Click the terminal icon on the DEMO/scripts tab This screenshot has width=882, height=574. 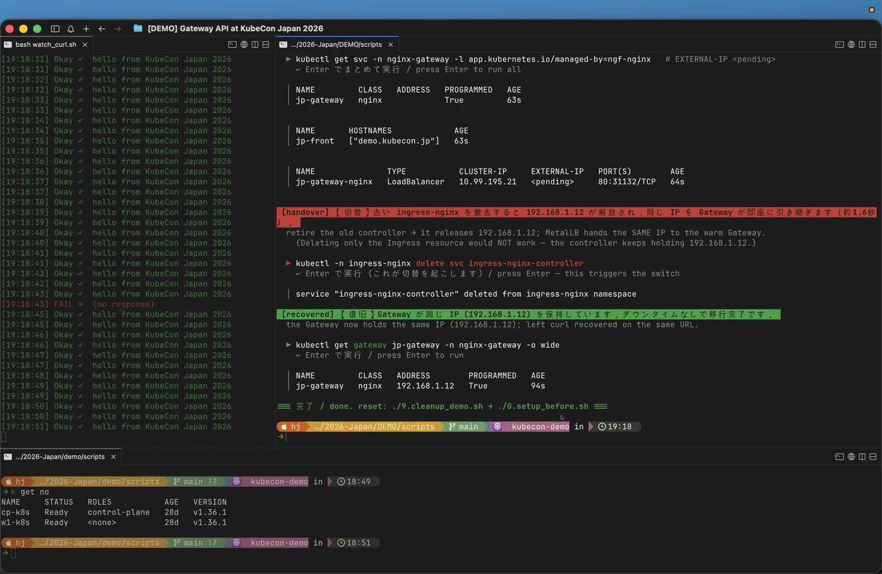pyautogui.click(x=283, y=45)
